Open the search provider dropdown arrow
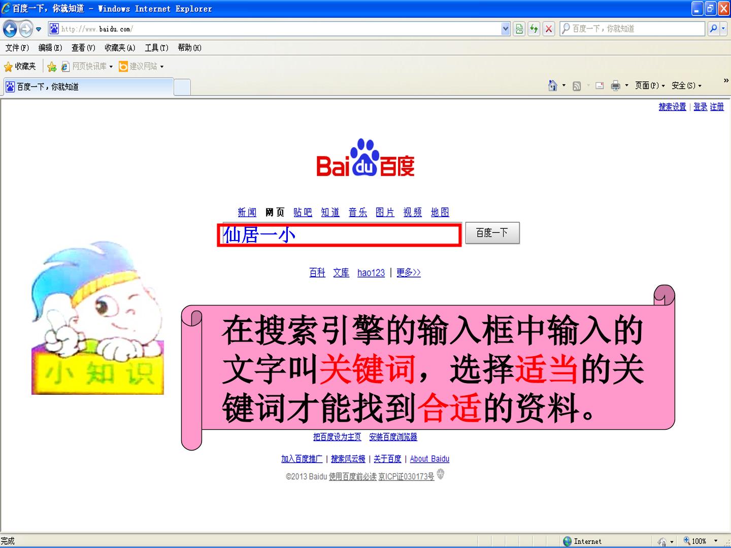This screenshot has width=731, height=548. click(724, 29)
